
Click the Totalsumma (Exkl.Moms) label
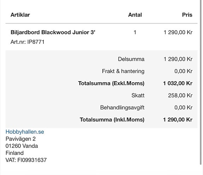(111, 83)
